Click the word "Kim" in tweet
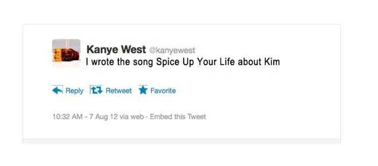 tap(272, 61)
